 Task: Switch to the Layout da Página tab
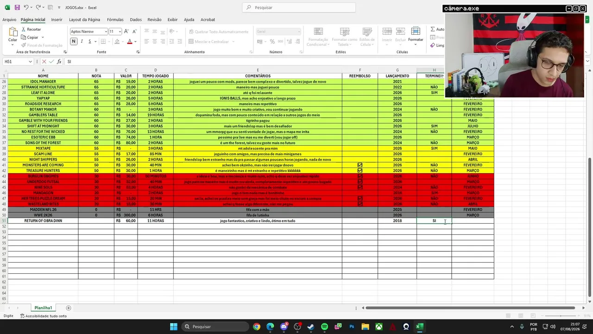(84, 19)
